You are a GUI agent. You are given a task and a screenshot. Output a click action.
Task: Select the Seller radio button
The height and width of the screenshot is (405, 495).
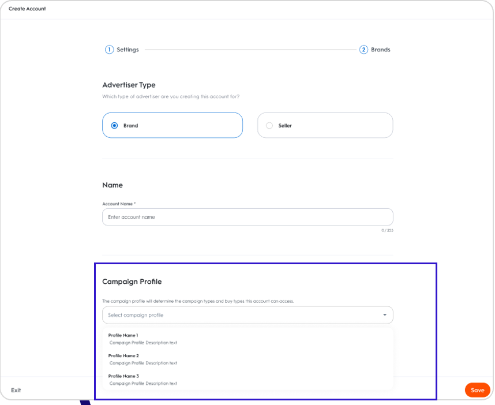pos(269,125)
